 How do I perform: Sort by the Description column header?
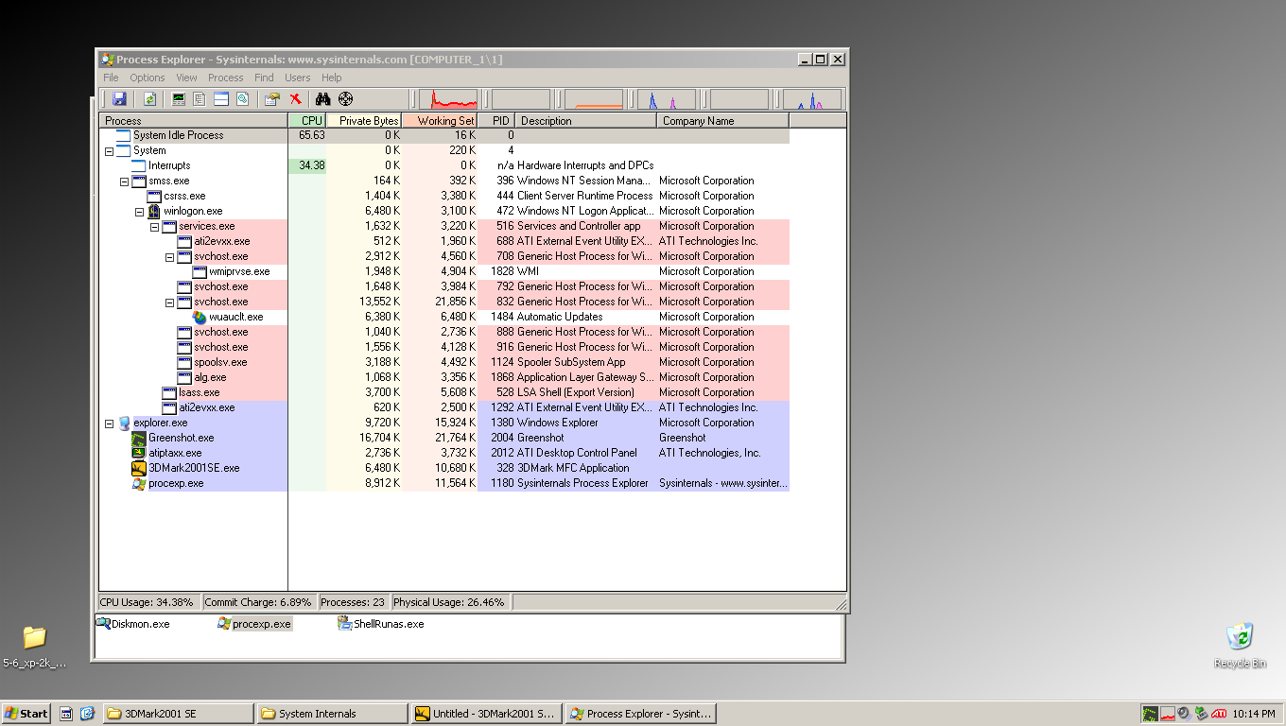click(586, 120)
